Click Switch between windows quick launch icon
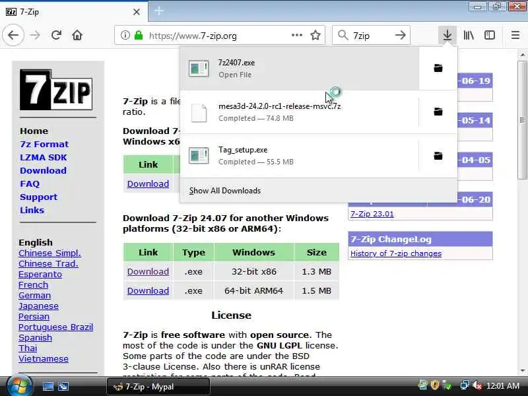 click(x=63, y=386)
